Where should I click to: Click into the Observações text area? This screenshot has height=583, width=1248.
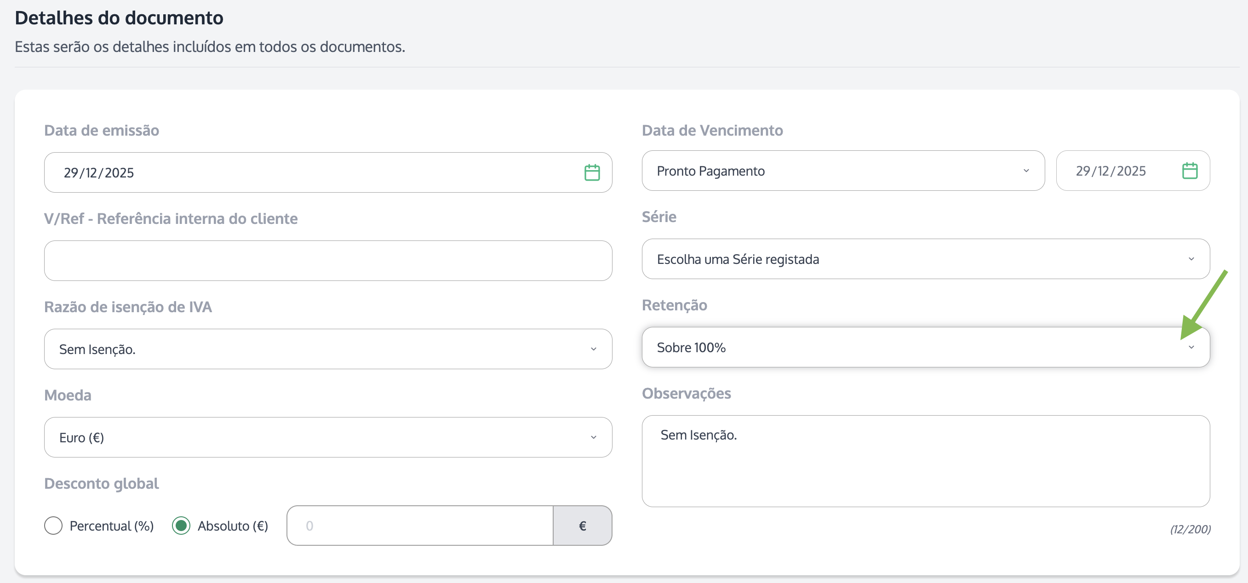click(925, 465)
